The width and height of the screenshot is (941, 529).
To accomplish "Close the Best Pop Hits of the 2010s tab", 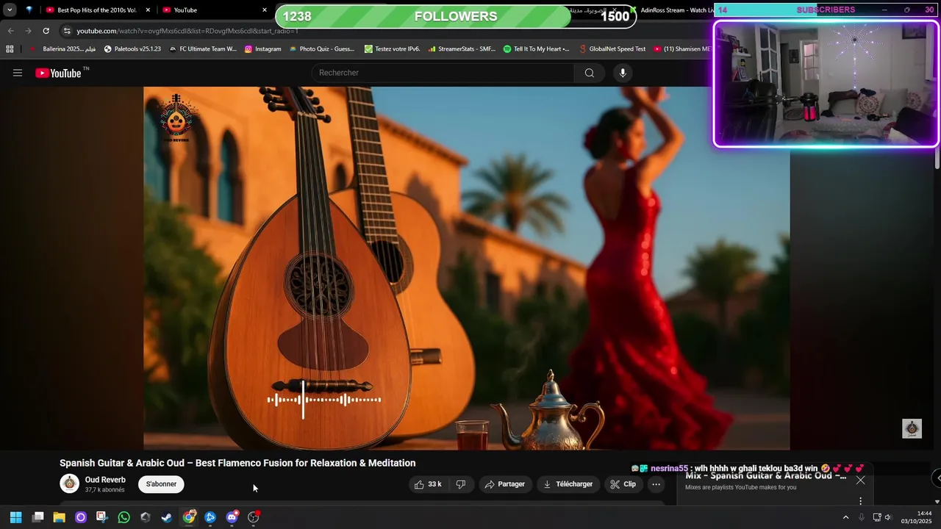I will pos(148,10).
